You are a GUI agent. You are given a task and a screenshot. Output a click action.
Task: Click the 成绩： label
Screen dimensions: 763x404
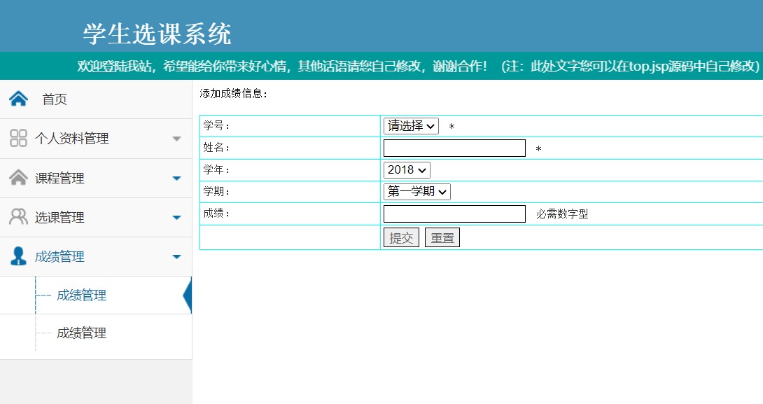point(216,214)
